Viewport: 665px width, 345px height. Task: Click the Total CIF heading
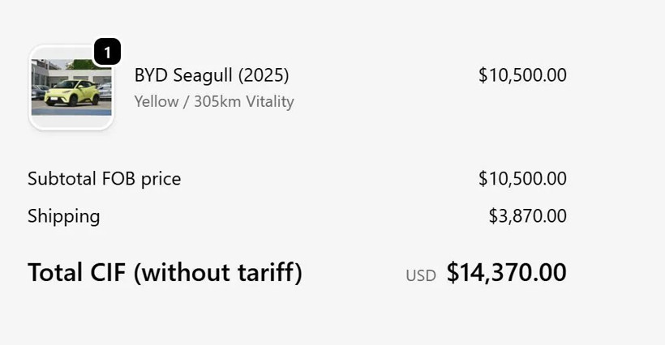click(x=165, y=272)
